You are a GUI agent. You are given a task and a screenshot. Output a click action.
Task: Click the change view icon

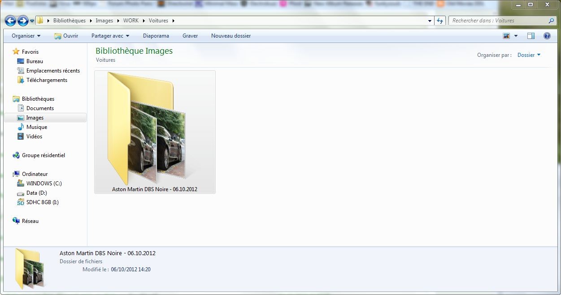(506, 36)
